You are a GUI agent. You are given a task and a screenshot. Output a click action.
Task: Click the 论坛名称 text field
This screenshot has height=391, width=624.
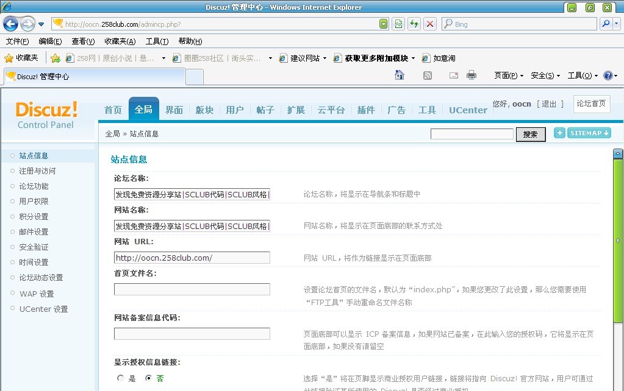pos(192,194)
